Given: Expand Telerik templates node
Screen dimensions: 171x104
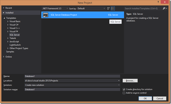Looking at the screenshot, I should [x=8, y=38].
